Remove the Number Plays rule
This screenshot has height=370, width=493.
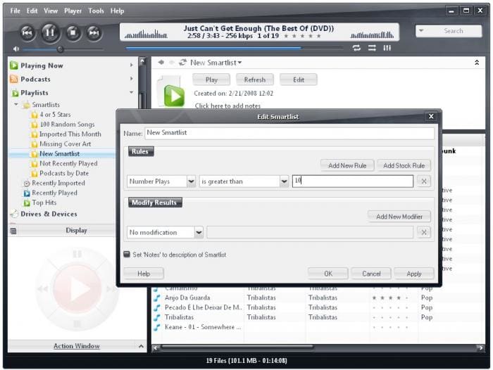(x=424, y=181)
